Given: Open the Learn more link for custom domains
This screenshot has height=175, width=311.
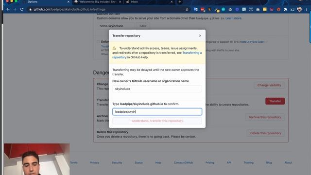Looking at the screenshot, I should click(233, 18).
